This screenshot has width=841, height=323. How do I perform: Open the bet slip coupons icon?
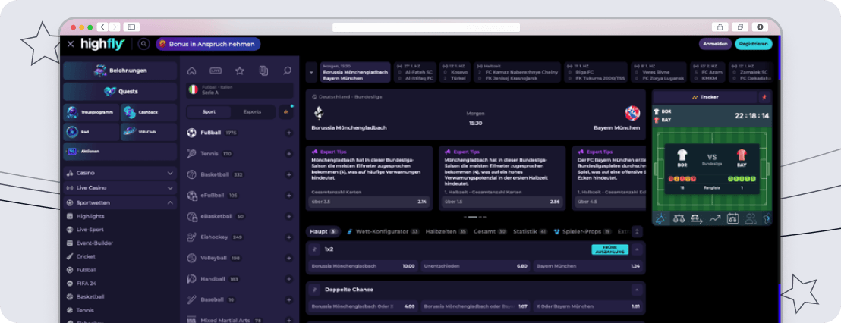click(x=263, y=71)
